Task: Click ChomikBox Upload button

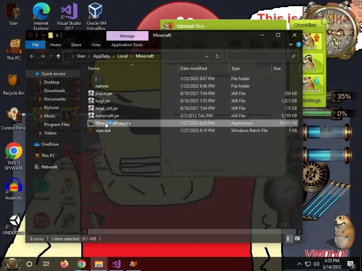Action: pyautogui.click(x=313, y=42)
